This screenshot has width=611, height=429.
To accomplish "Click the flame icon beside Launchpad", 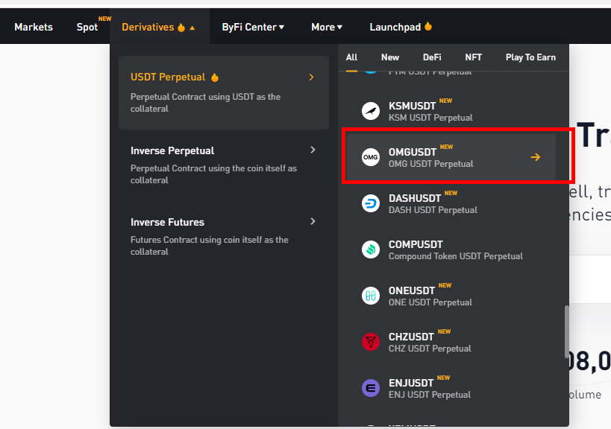I will (x=428, y=26).
